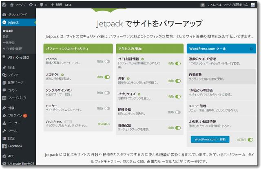261x169 pixels.
Task: Open the SEO admin bar menu
Action: pos(68,5)
